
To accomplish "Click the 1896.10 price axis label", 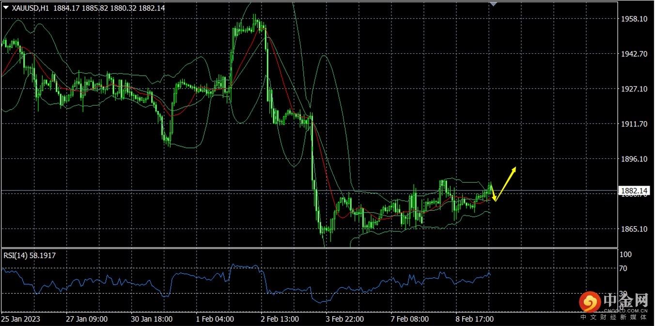I will [634, 159].
